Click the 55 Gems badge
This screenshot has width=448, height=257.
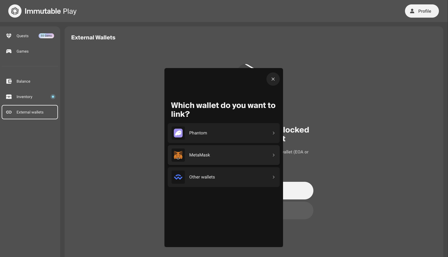46,36
